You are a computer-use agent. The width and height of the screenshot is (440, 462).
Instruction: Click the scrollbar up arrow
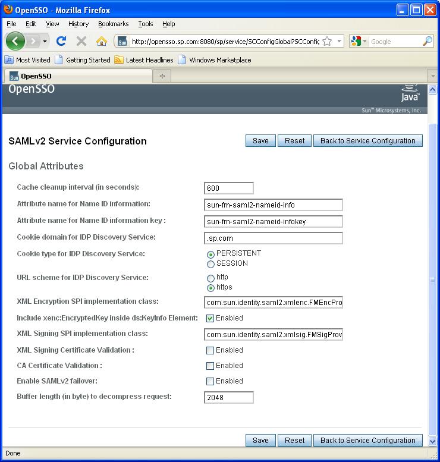tap(432, 90)
